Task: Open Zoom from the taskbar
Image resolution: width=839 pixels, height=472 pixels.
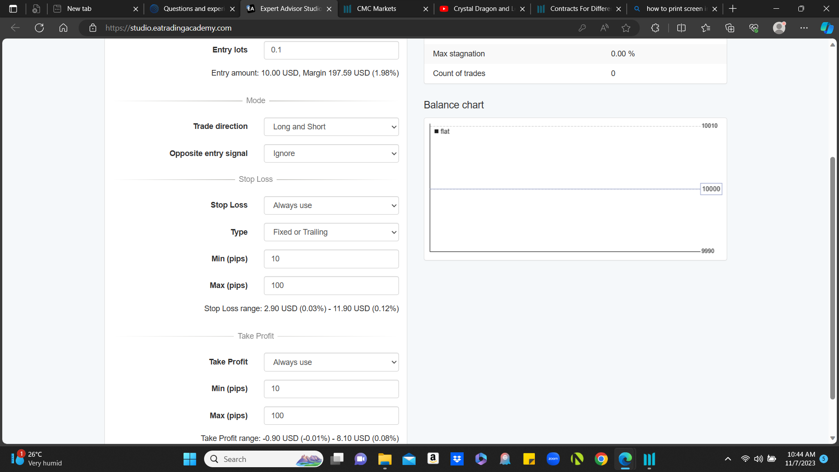Action: [x=553, y=459]
